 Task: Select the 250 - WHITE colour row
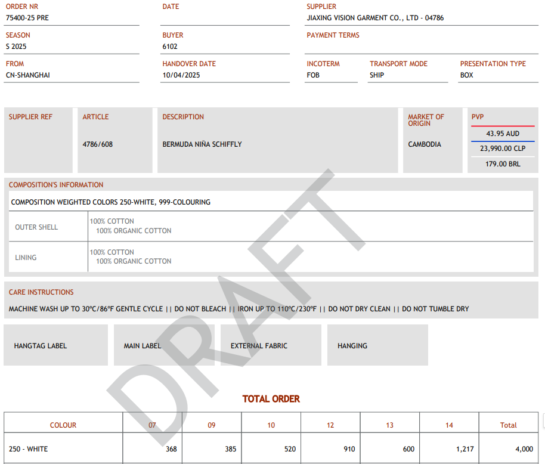[x=29, y=449]
